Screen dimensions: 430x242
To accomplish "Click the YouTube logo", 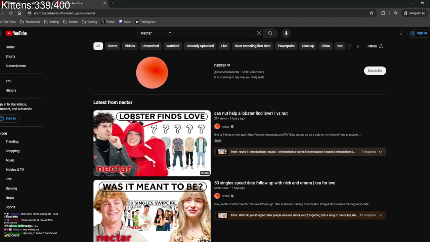I will point(16,33).
